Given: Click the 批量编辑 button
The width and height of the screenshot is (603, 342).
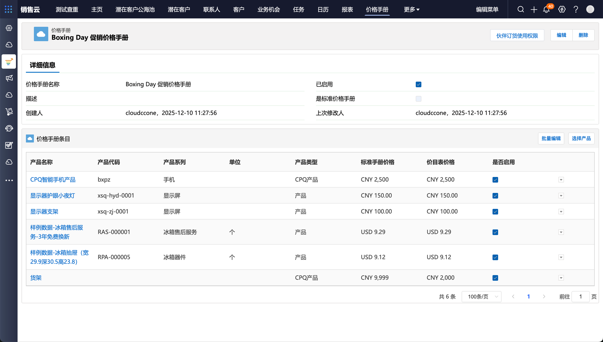Looking at the screenshot, I should point(551,138).
